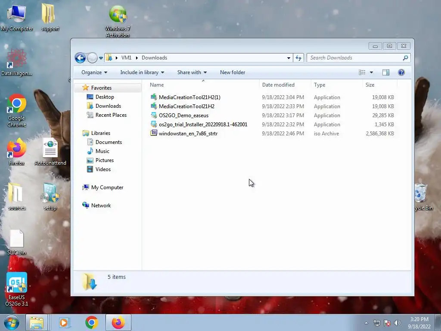This screenshot has width=441, height=331.
Task: Select the setup icon on desktop
Action: [50, 197]
